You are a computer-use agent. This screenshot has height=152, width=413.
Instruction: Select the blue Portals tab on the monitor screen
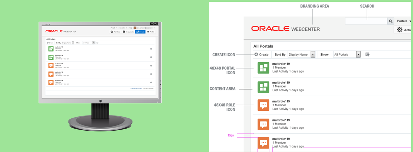(140, 32)
